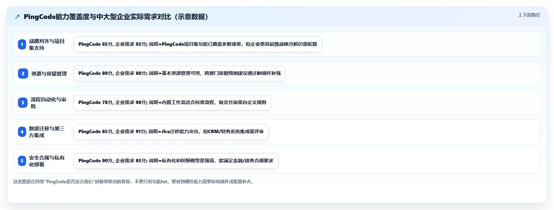554x210 pixels.
Task: Select the label 资源与容量管理
Action: click(49, 73)
